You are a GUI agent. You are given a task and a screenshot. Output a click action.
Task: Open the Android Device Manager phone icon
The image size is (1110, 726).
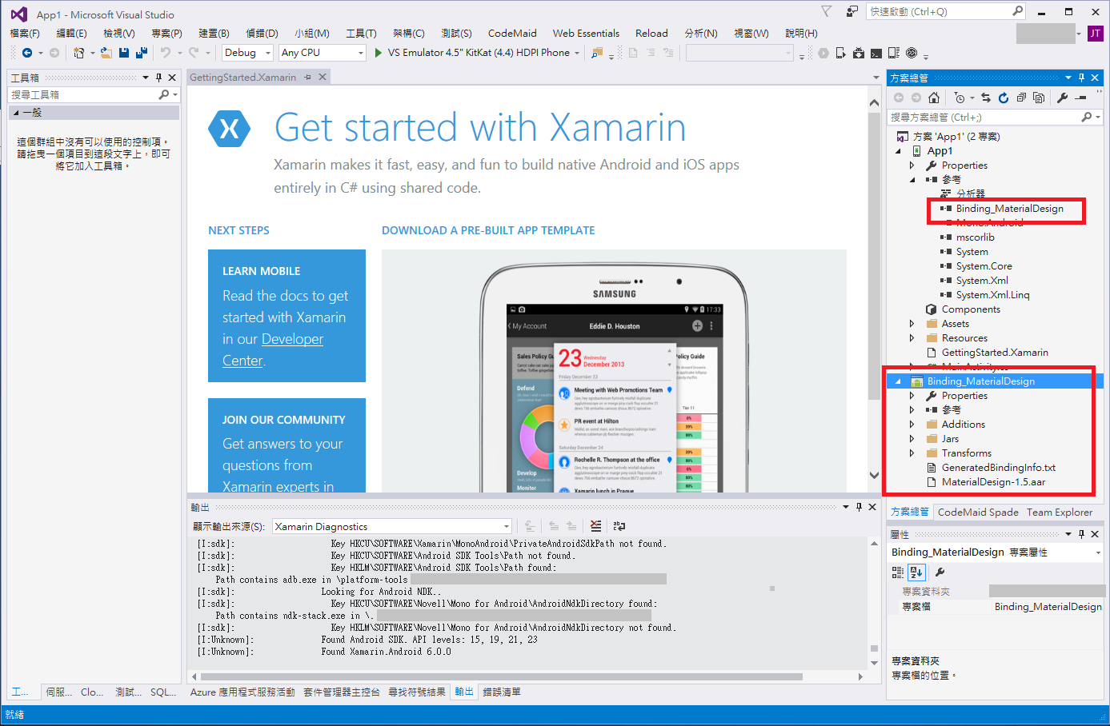[x=840, y=53]
